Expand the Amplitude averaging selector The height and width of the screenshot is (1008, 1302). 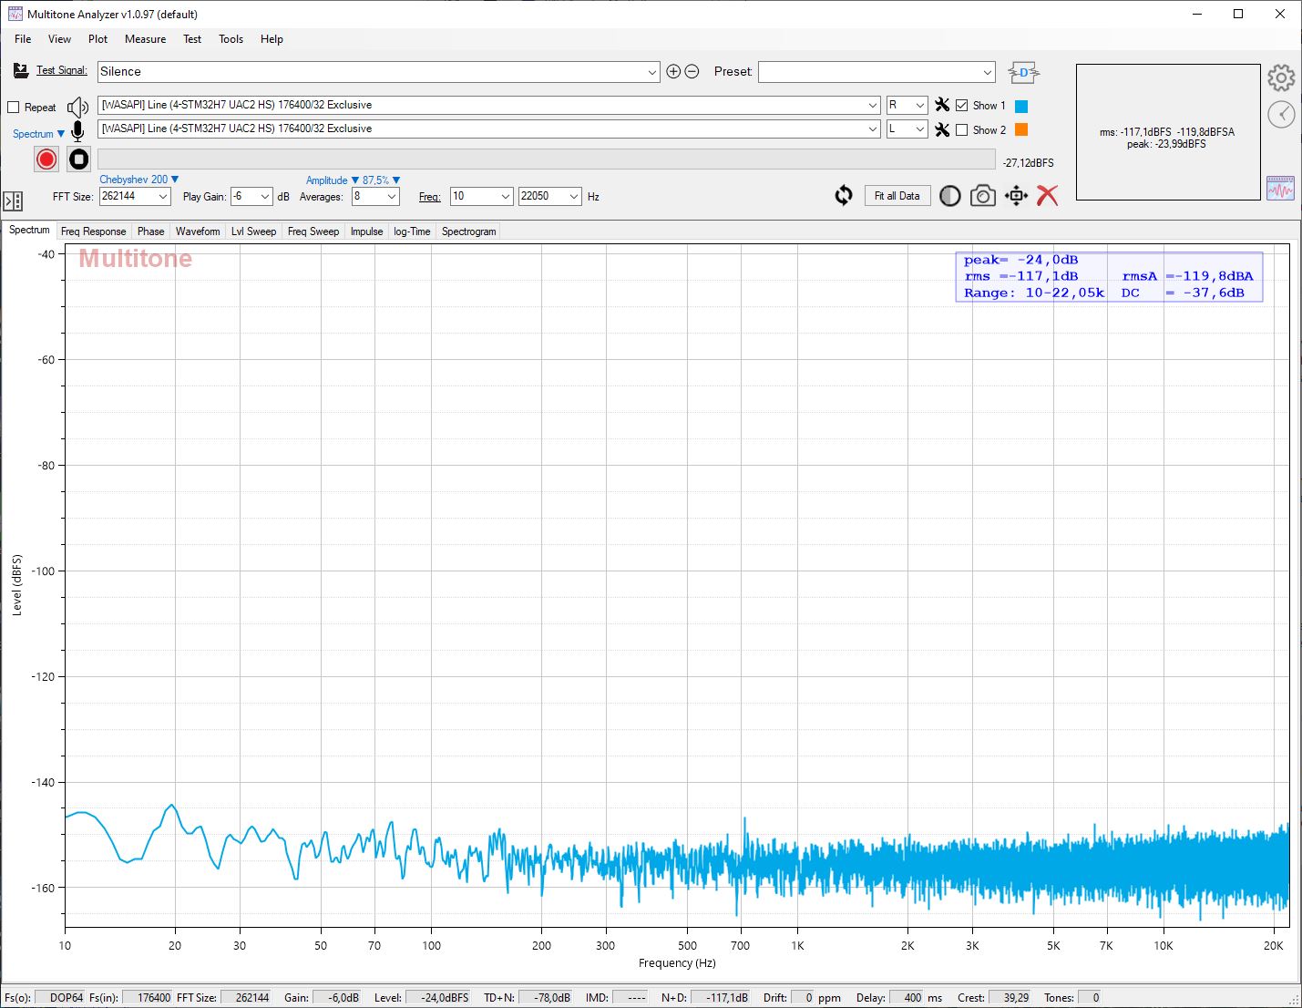pyautogui.click(x=332, y=180)
